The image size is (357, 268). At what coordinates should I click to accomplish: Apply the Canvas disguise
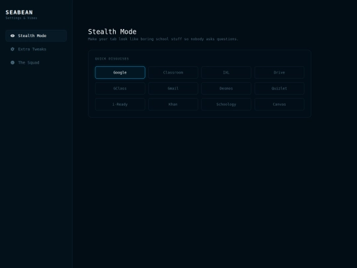click(280, 105)
